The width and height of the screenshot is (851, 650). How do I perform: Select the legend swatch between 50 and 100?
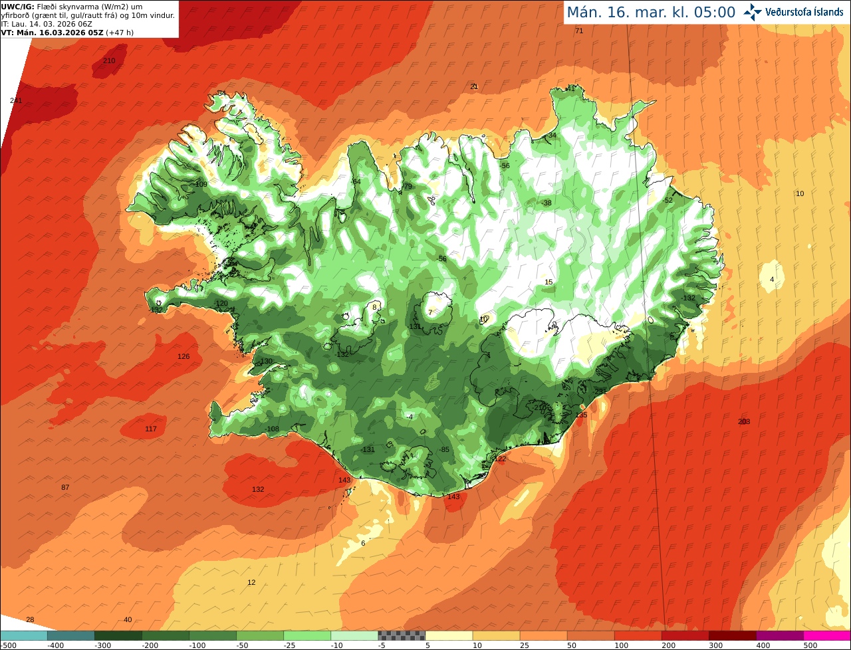[x=590, y=635]
